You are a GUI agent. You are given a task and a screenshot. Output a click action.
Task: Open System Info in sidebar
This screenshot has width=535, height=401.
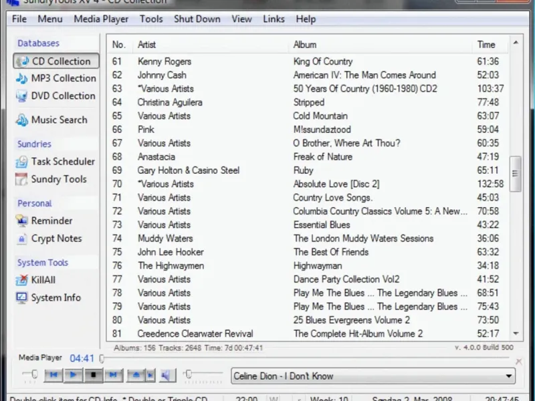pos(48,297)
